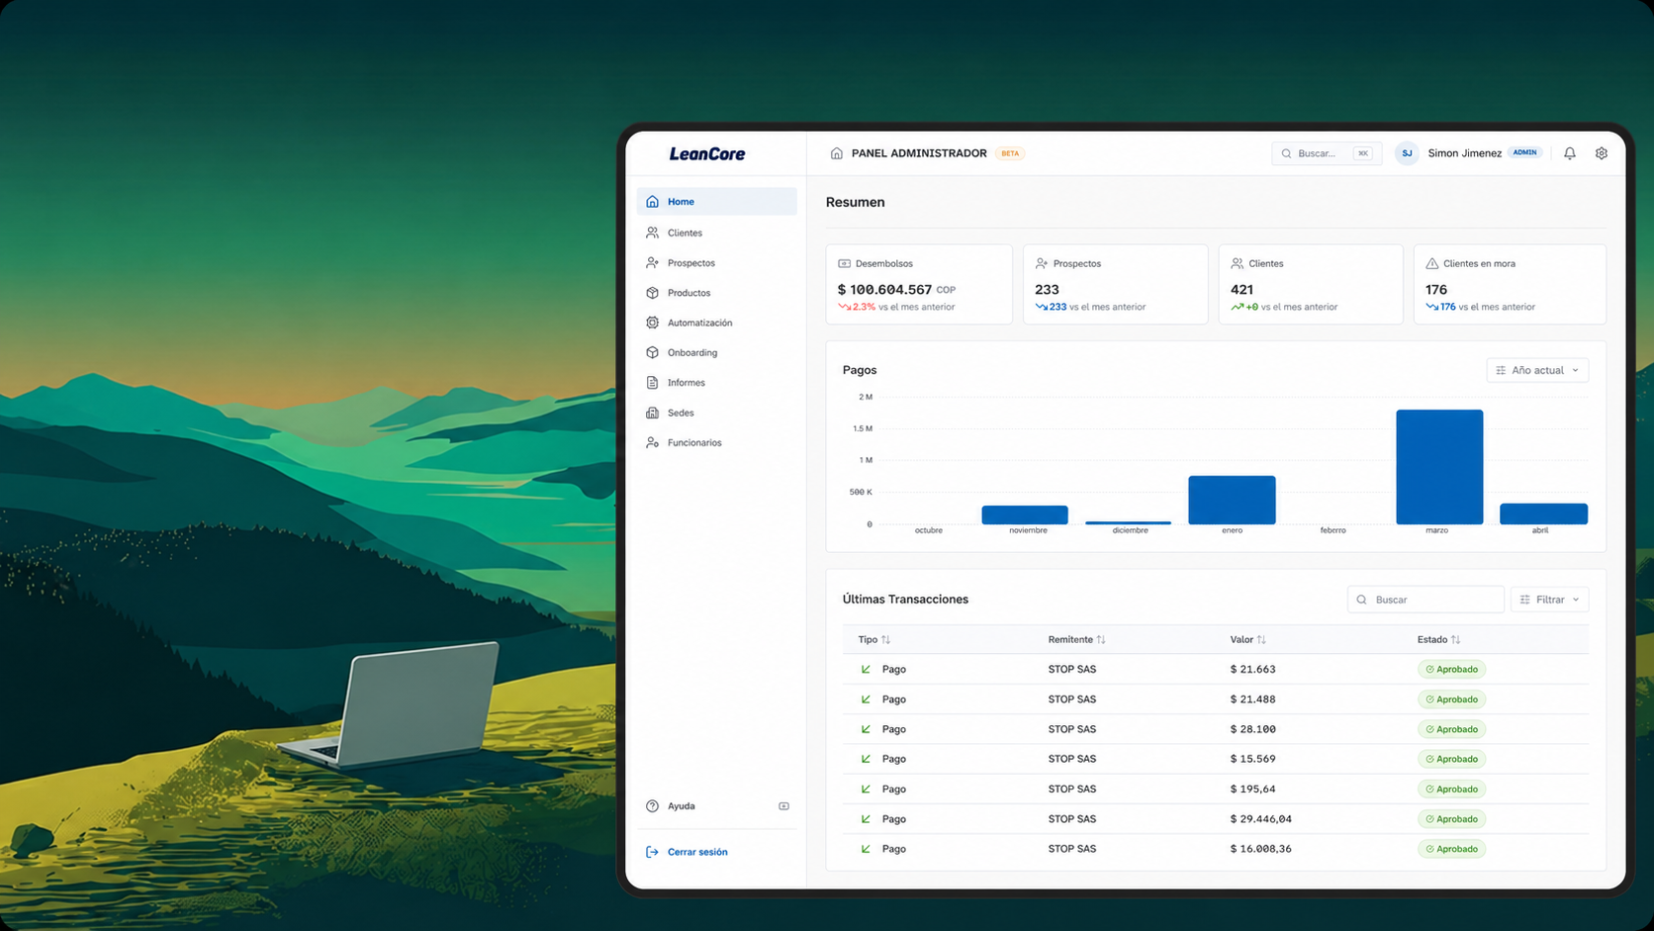
Task: Click the notifications bell icon
Action: [1569, 153]
